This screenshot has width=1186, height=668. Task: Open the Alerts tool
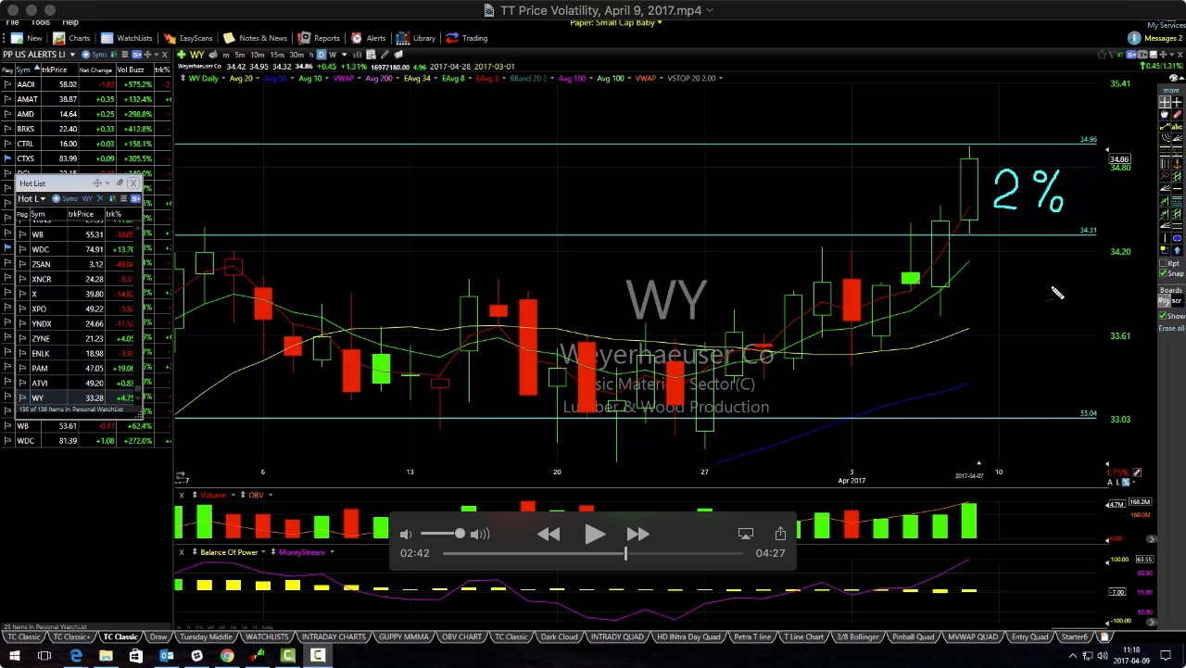pos(368,38)
